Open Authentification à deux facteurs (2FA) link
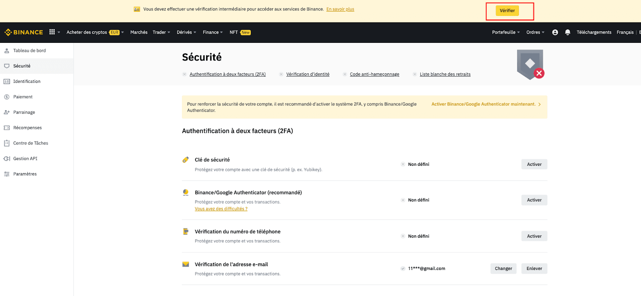641x296 pixels. pyautogui.click(x=228, y=74)
